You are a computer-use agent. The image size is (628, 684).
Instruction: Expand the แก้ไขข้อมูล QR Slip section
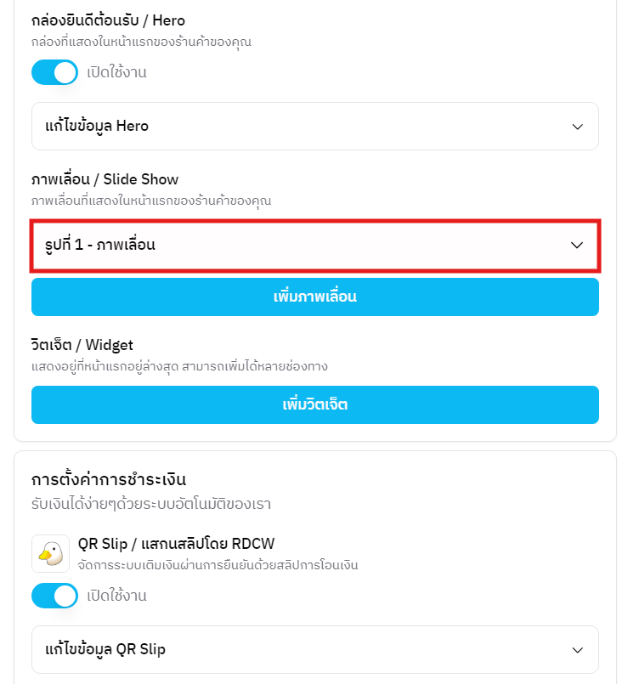point(314,650)
